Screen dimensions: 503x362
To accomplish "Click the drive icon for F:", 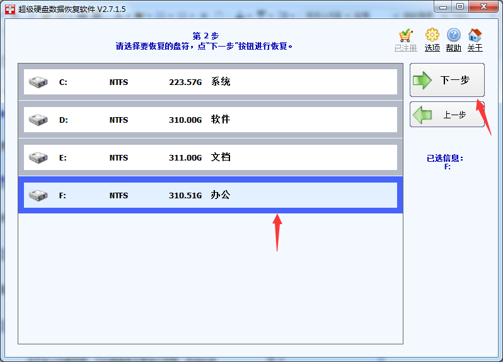I will click(39, 195).
